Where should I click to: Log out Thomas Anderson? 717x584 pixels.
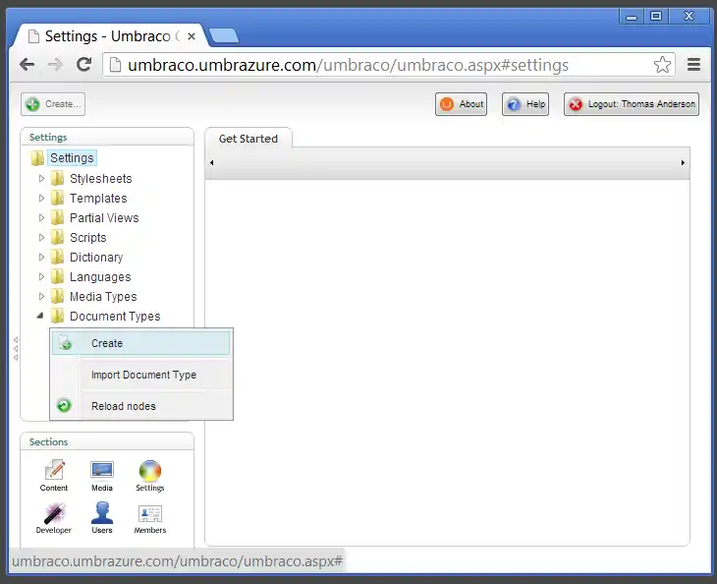pos(631,104)
